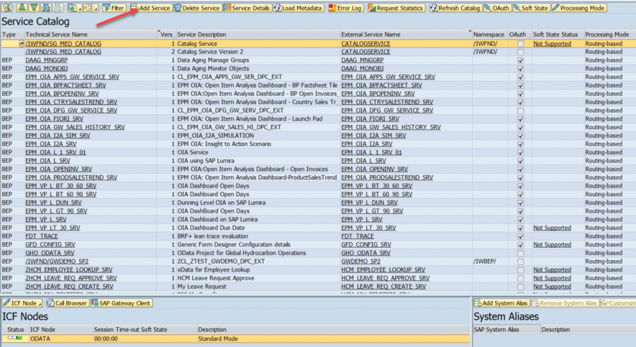
Task: Click the Find binoculars icon
Action: point(46,7)
